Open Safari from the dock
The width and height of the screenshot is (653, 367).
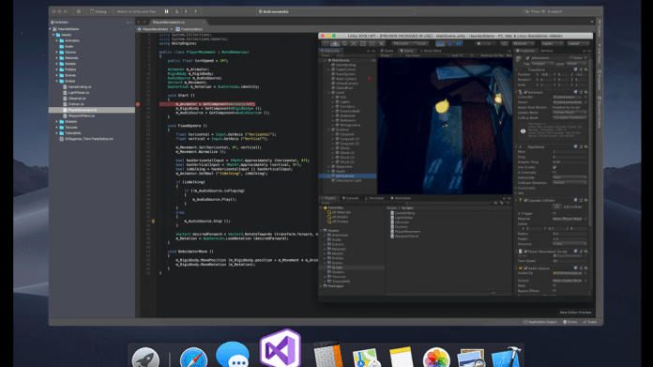pos(193,358)
